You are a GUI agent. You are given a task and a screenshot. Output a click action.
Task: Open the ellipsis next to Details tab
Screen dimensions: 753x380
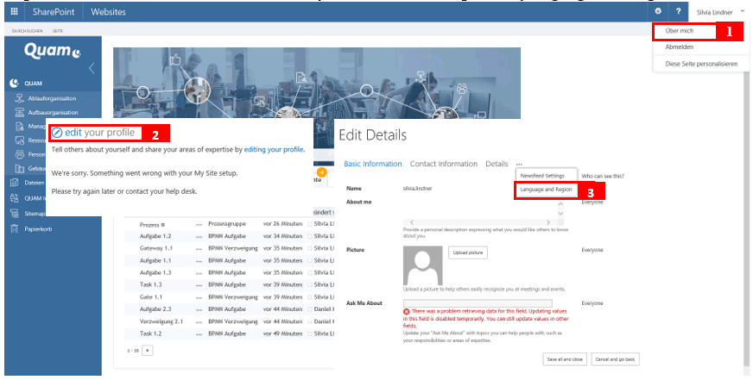pyautogui.click(x=519, y=164)
